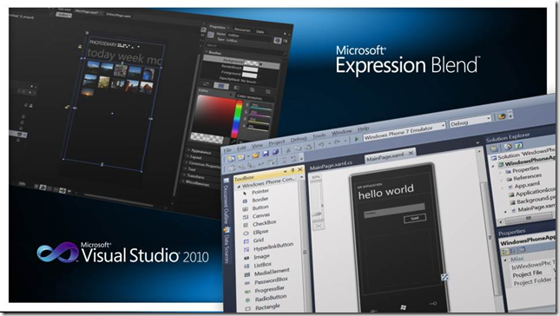Collapse the Misc section in Properties

click(x=505, y=260)
